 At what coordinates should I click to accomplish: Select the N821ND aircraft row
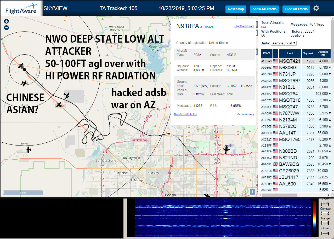point(296,158)
